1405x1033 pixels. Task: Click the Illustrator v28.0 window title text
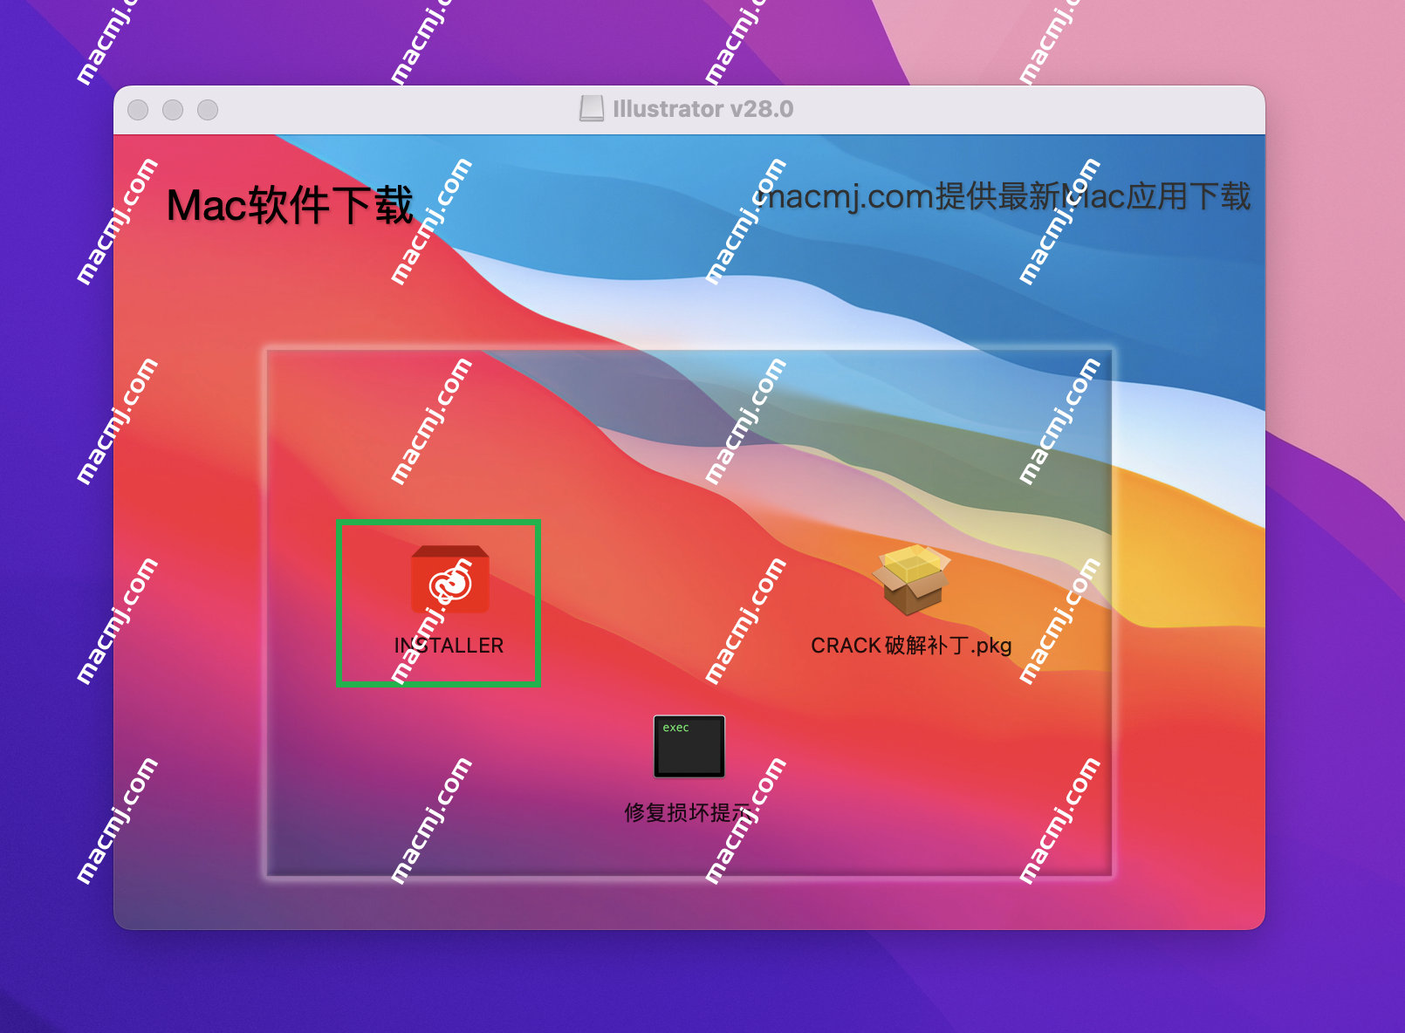coord(702,109)
